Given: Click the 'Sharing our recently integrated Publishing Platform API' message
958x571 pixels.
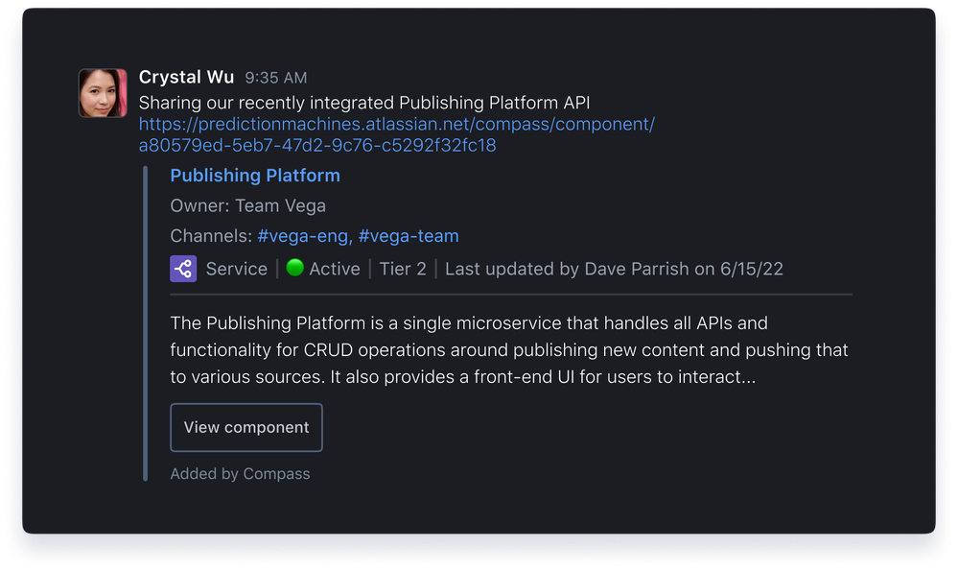Looking at the screenshot, I should pos(364,103).
